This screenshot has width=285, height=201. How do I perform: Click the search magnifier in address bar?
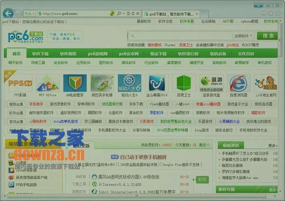[119, 13]
